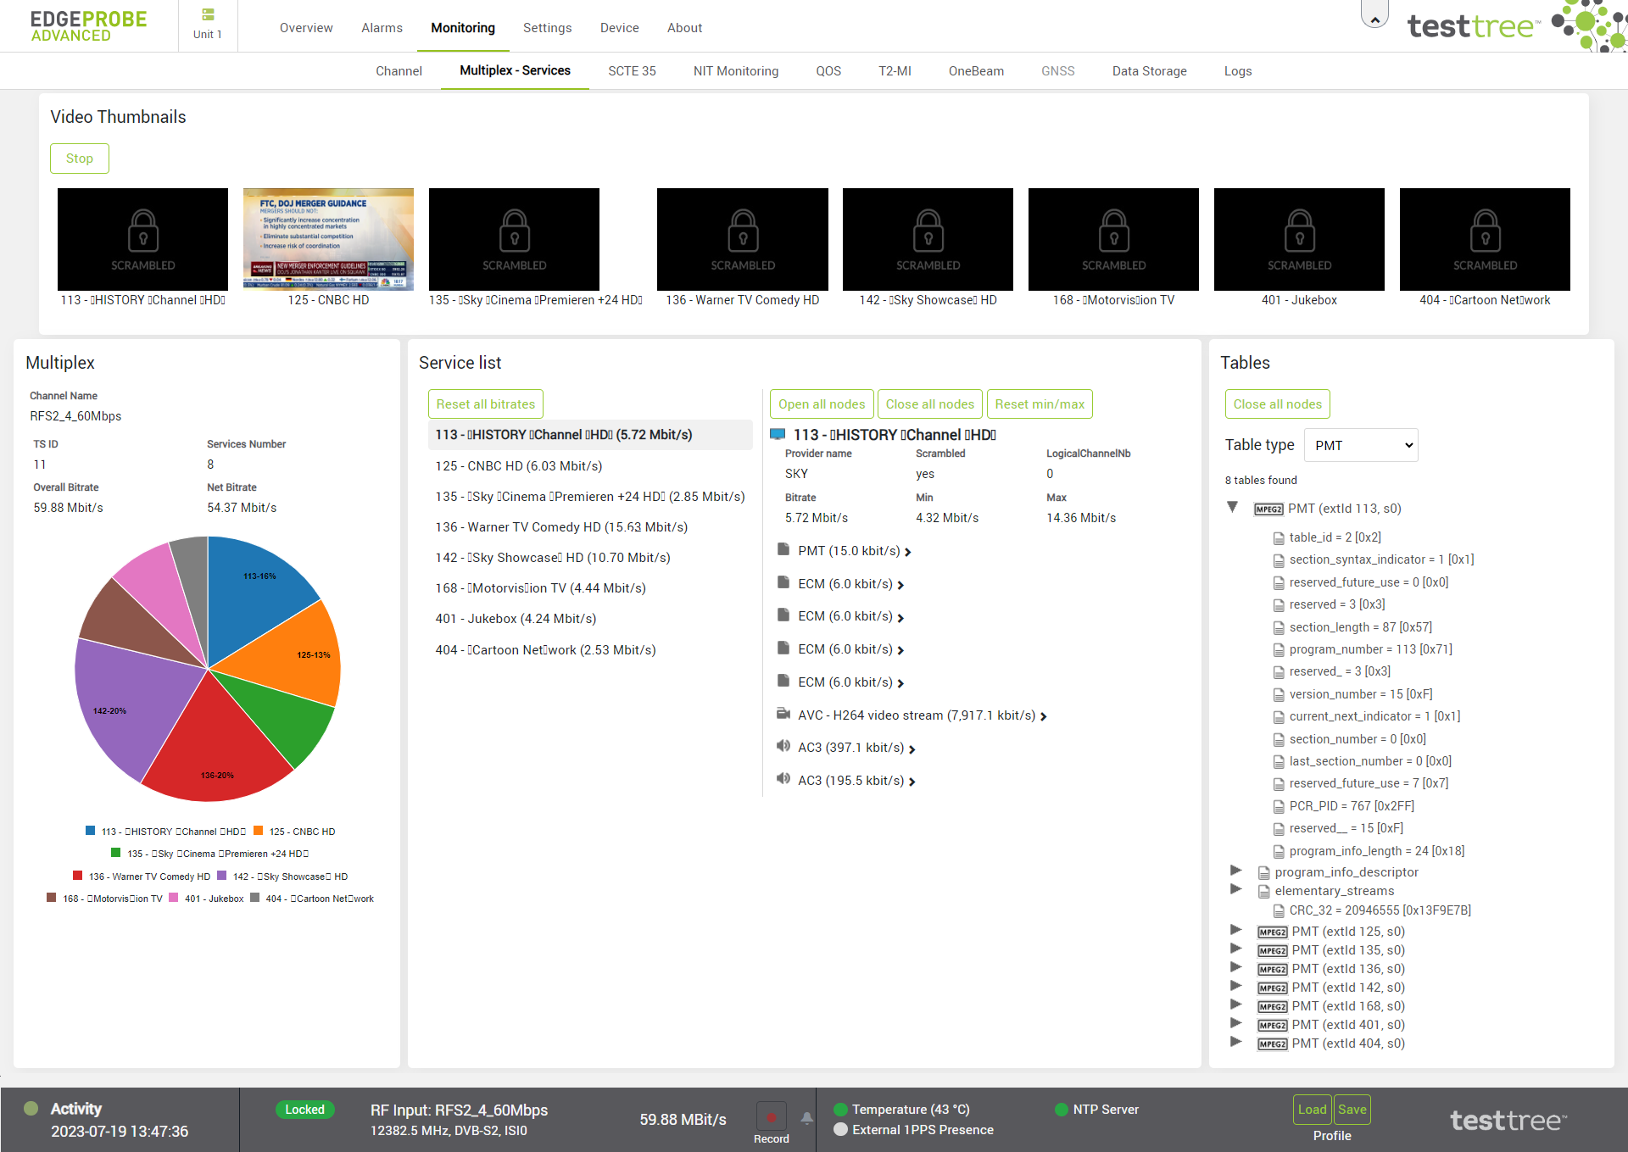Reset min/max bitrate values

point(1040,404)
